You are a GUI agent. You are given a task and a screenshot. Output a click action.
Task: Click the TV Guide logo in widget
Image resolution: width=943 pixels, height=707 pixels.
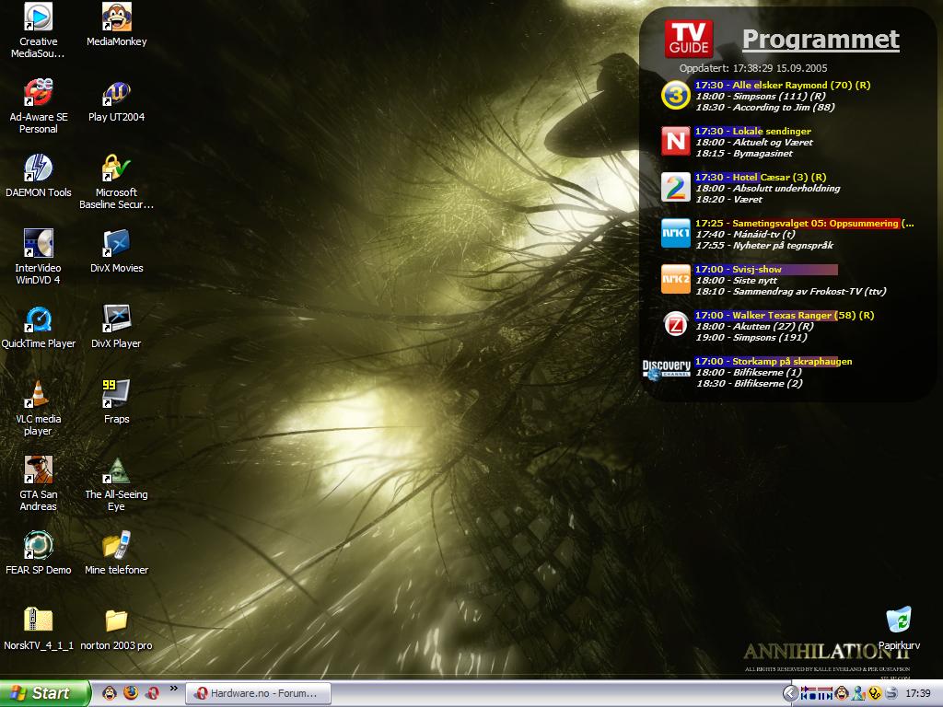click(689, 39)
